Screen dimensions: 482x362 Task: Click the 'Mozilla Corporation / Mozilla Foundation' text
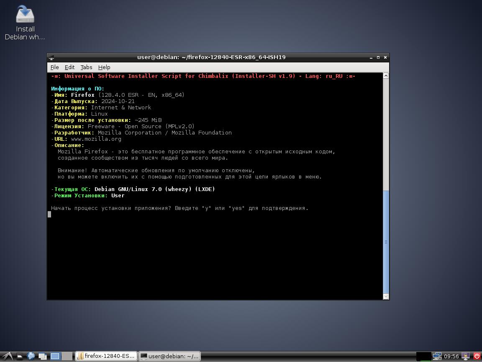pyautogui.click(x=165, y=133)
